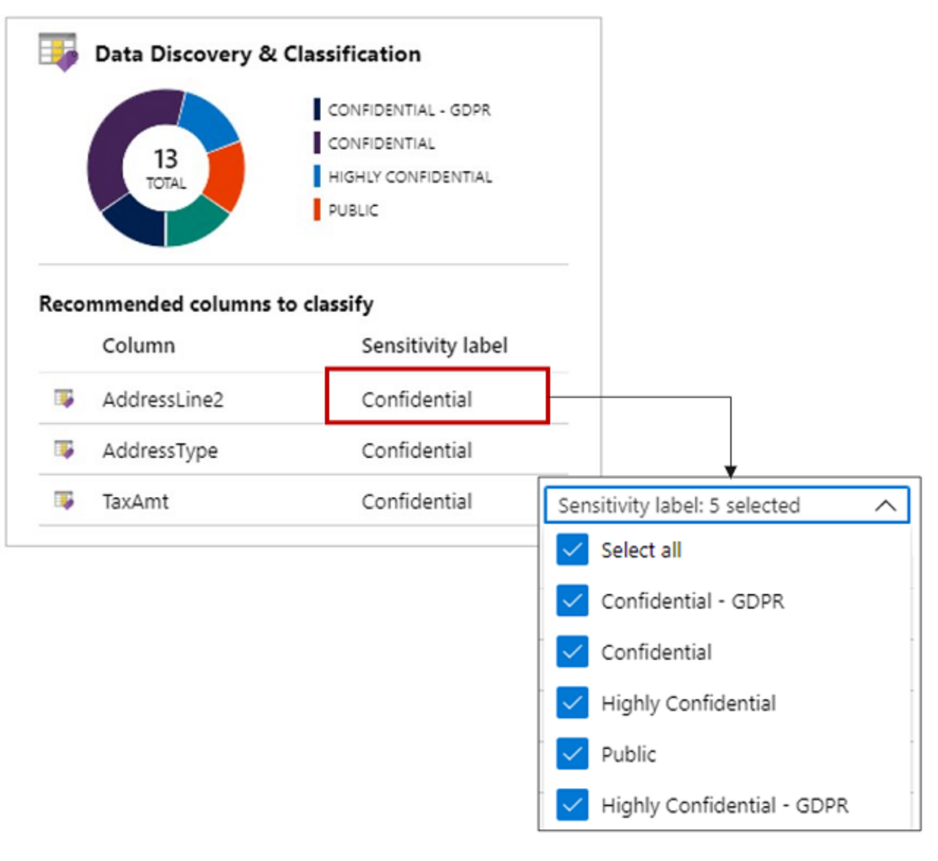Uncheck the Select all checkbox
The width and height of the screenshot is (938, 861).
572,549
